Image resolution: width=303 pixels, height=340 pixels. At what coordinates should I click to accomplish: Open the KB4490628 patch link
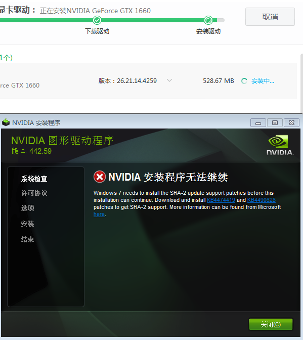coord(262,200)
